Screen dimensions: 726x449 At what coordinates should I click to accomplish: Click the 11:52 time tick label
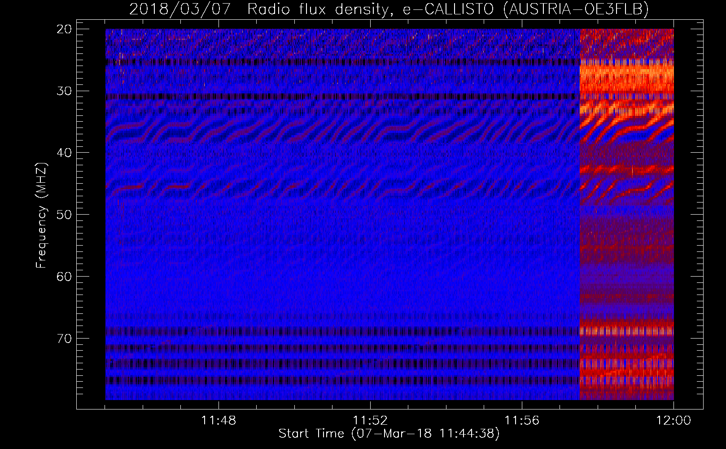click(x=370, y=421)
